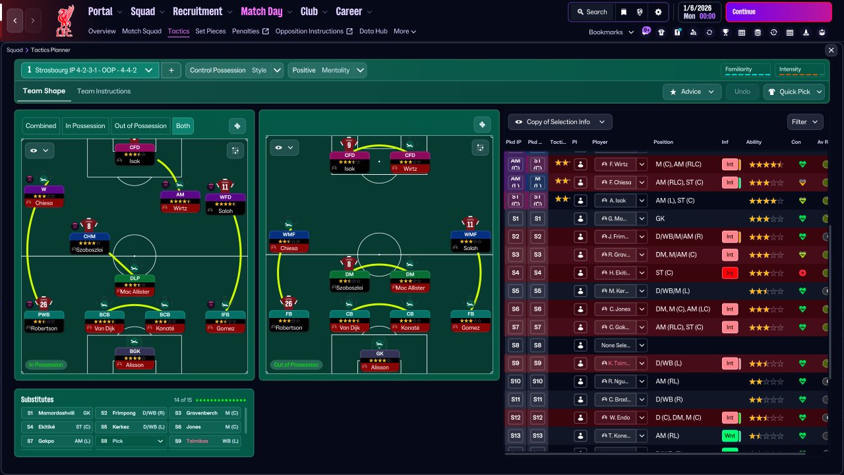Select the Out of Possession view toggle

click(140, 126)
